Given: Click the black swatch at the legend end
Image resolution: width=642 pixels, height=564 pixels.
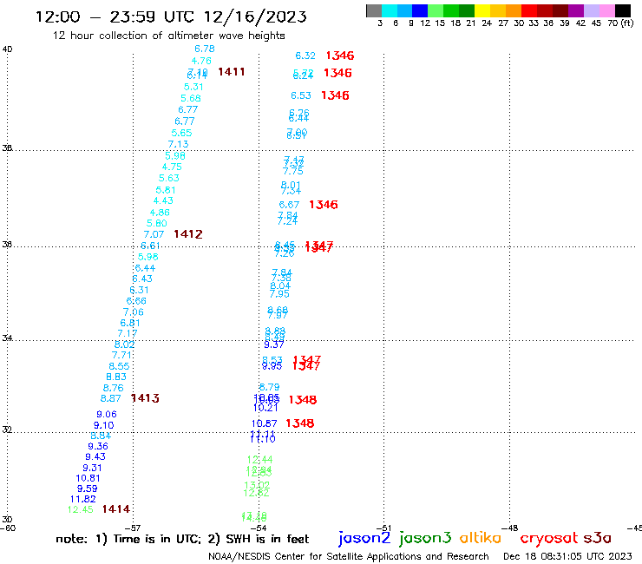Looking at the screenshot, I should coord(622,10).
